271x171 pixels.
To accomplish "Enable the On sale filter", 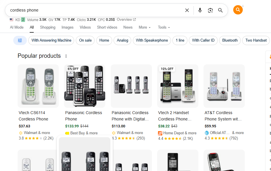I will tap(85, 40).
